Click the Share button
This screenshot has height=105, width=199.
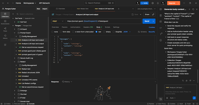tap(147, 15)
